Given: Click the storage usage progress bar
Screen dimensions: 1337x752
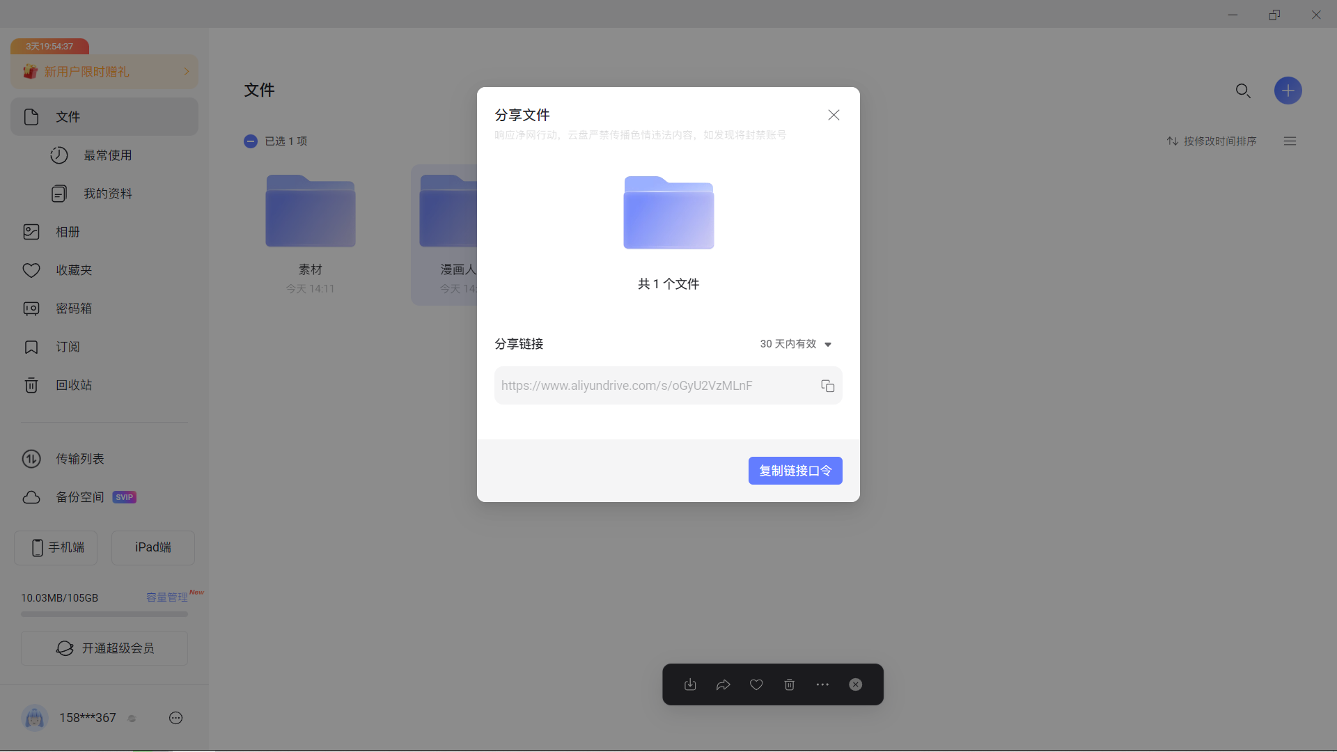Looking at the screenshot, I should point(104,614).
